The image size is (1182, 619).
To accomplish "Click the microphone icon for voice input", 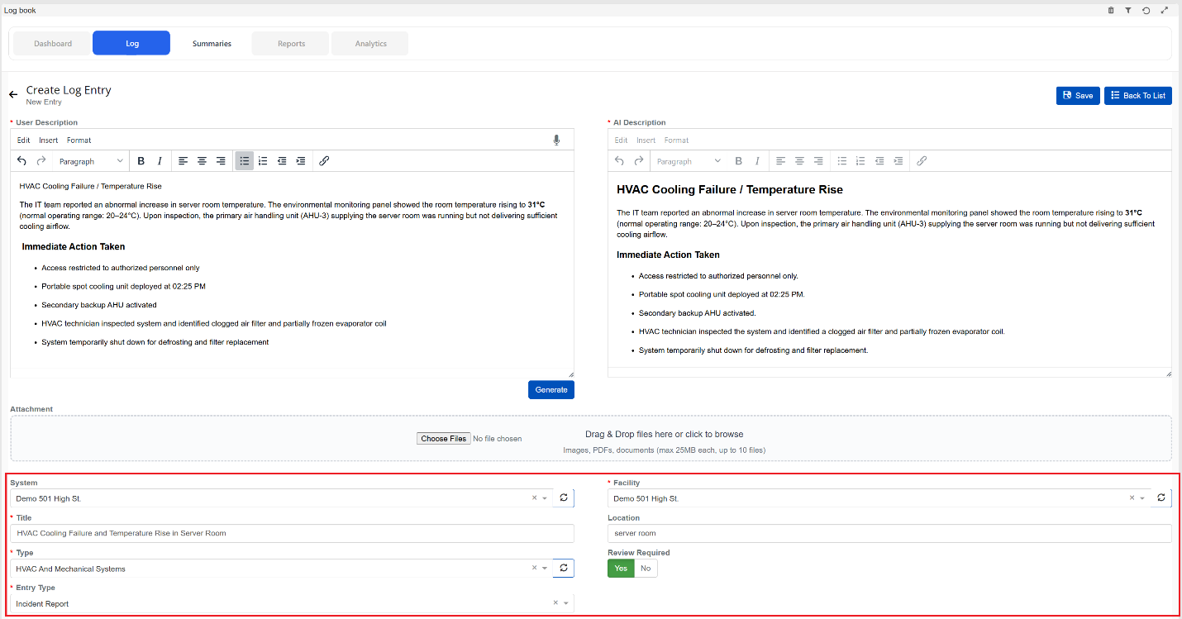I will (556, 140).
